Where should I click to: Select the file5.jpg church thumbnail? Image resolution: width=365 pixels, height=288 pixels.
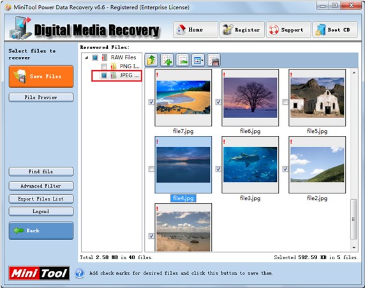pos(317,98)
